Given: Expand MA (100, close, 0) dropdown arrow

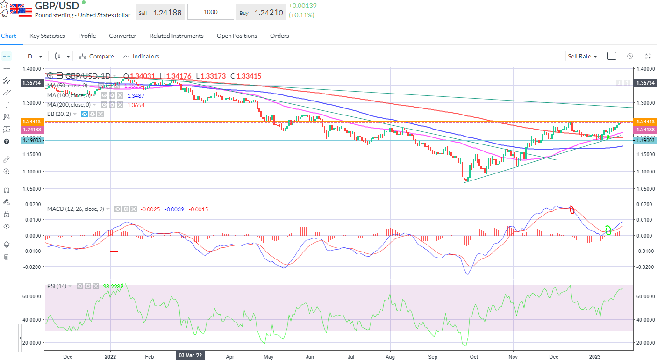Looking at the screenshot, I should pos(94,95).
